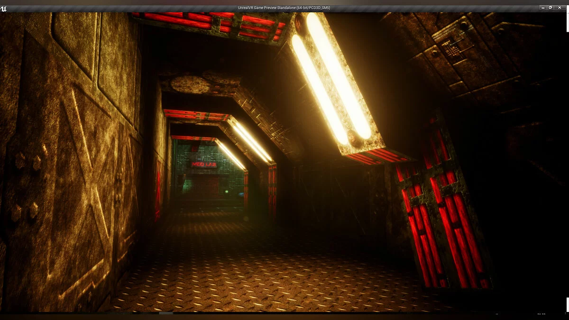Screen dimensions: 569x320
Task: Click the red MED LAB sign
Action: click(x=204, y=164)
